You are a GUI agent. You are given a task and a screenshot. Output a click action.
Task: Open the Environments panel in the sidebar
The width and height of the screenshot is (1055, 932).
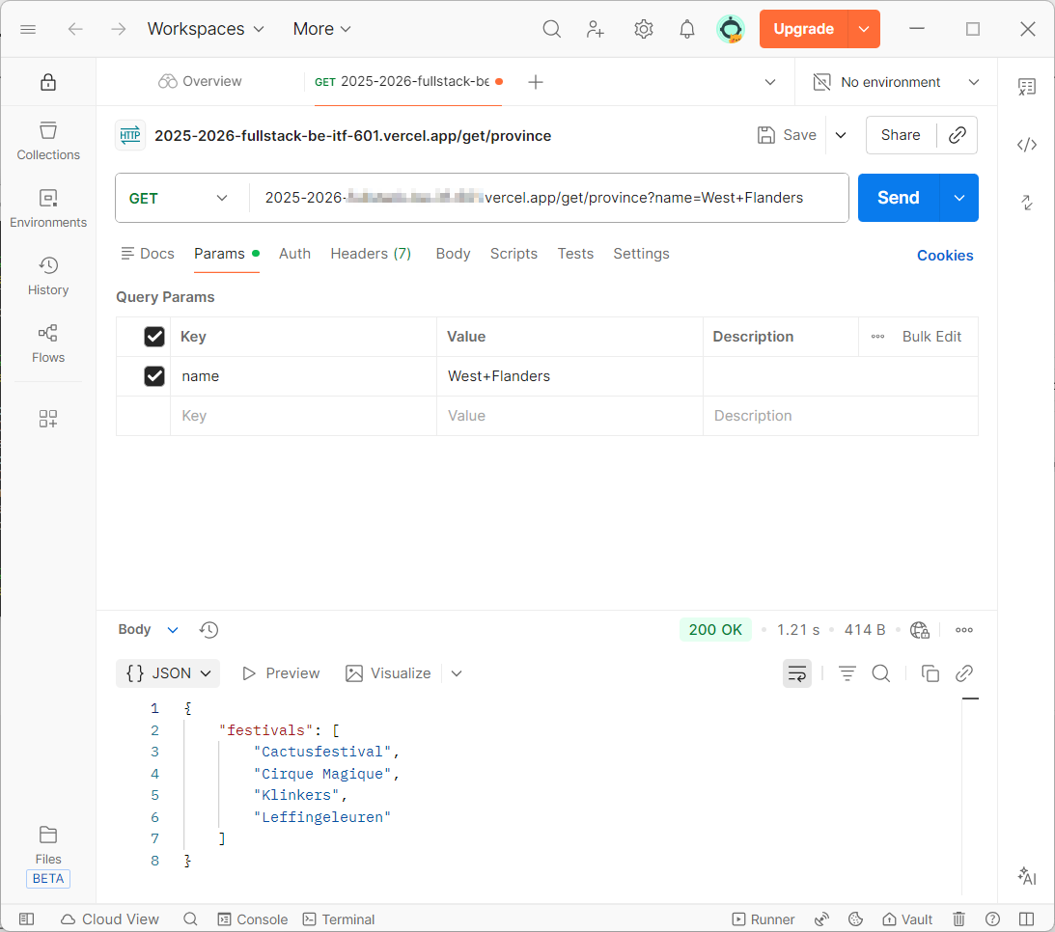click(x=47, y=208)
